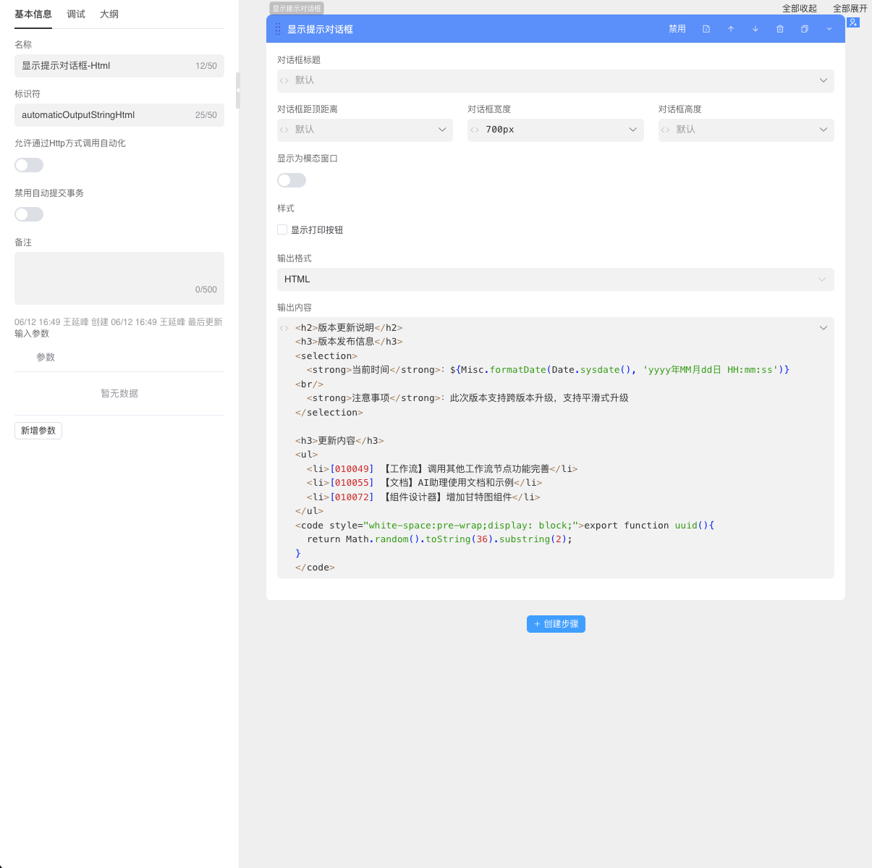
Task: Switch to the 调试 tab
Action: click(75, 14)
